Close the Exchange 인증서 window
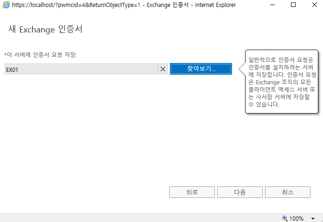Image resolution: width=323 pixels, height=222 pixels. [x=315, y=5]
